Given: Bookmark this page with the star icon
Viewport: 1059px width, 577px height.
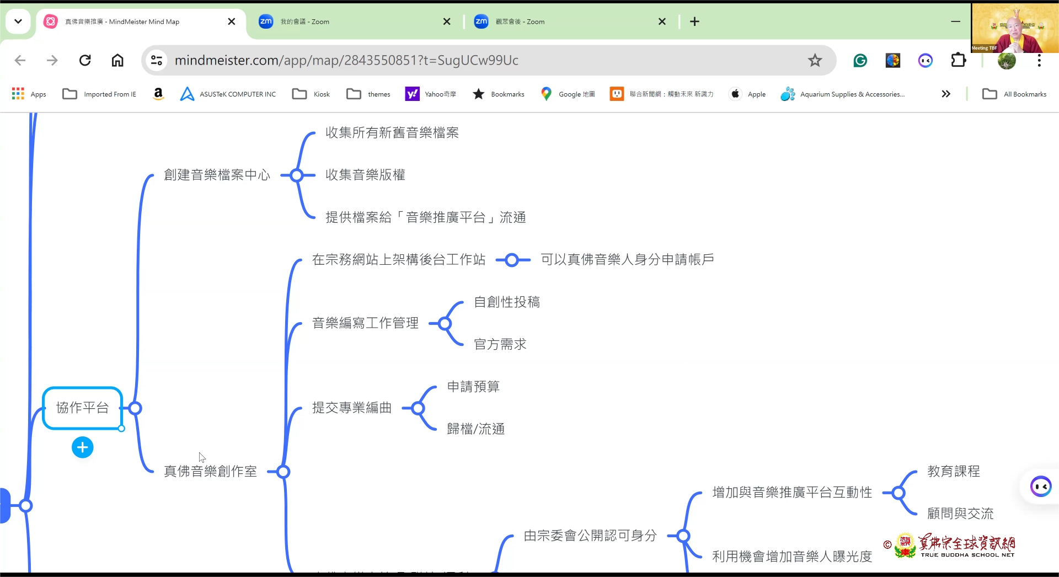Looking at the screenshot, I should (x=815, y=60).
